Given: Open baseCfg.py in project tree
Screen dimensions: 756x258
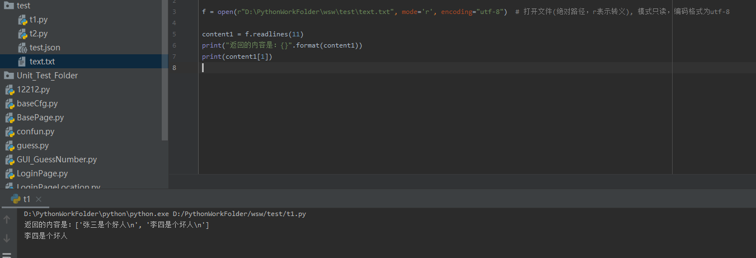Looking at the screenshot, I should pyautogui.click(x=37, y=104).
